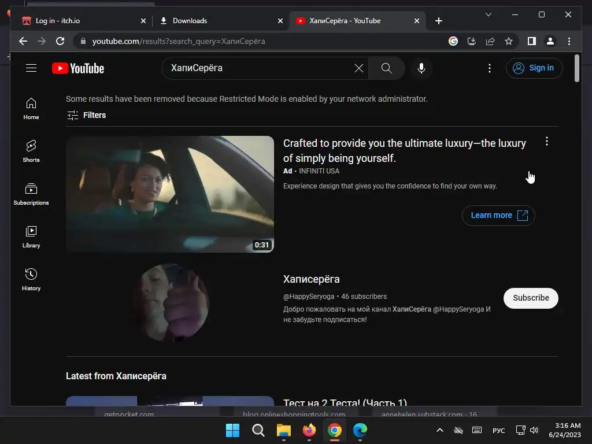Screen dimensions: 592x444
Task: Open File Explorer from taskbar
Action: [x=284, y=430]
